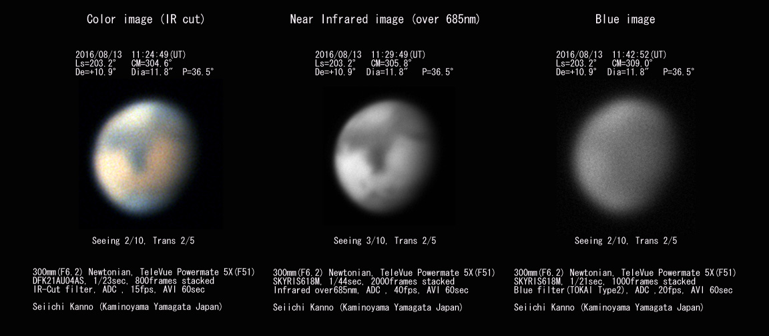Click the date 2016/08/13 above blue image

click(x=579, y=55)
